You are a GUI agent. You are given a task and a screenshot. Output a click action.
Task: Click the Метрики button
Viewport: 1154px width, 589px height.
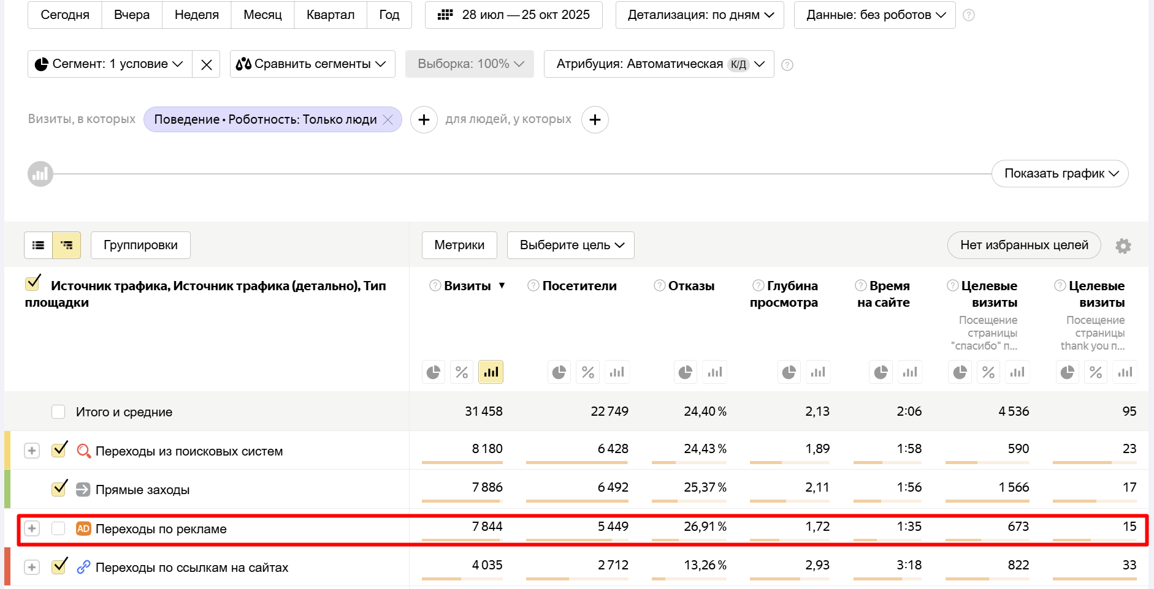point(459,246)
